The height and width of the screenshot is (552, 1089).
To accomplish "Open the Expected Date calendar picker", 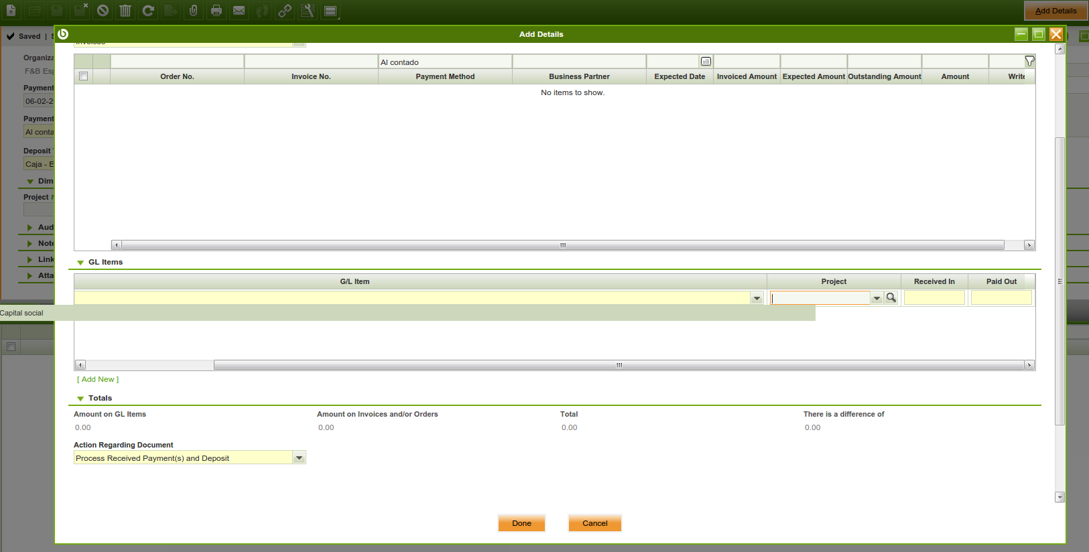I will tap(706, 62).
